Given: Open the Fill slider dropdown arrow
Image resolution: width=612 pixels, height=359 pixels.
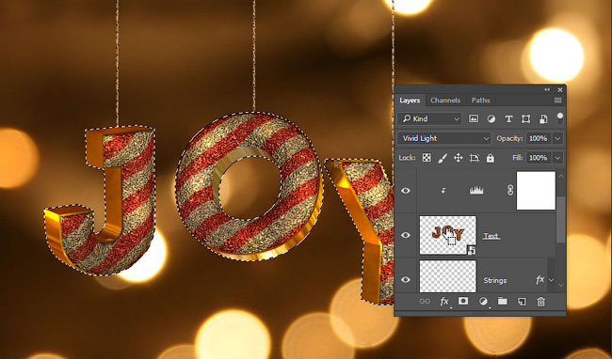Looking at the screenshot, I should click(x=558, y=158).
